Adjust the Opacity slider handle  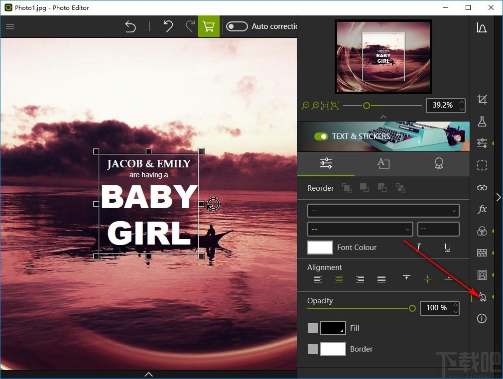pos(412,308)
